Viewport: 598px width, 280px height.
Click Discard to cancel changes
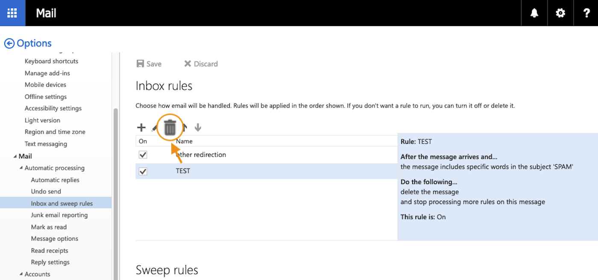201,64
